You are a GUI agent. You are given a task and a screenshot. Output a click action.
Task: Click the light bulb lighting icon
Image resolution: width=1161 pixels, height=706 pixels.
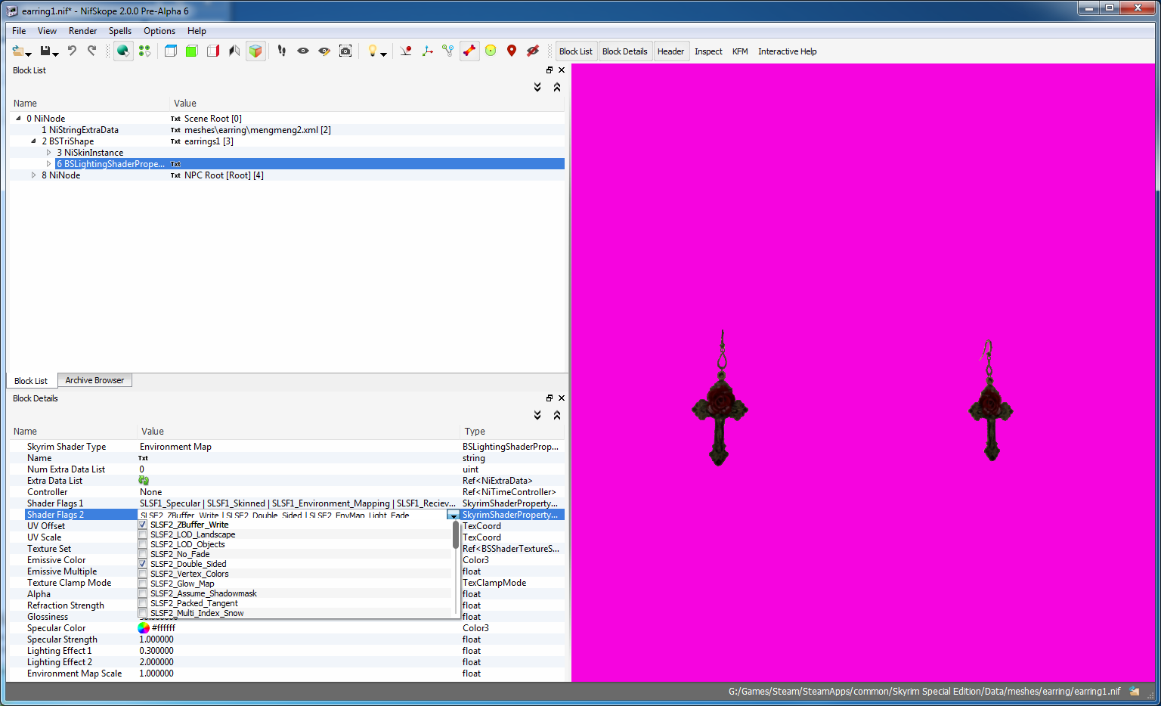(372, 51)
